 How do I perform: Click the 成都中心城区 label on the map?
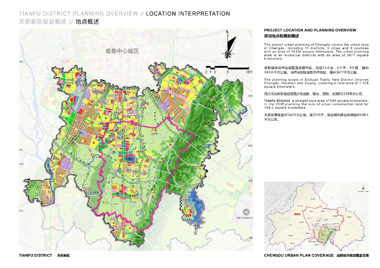pyautogui.click(x=122, y=51)
